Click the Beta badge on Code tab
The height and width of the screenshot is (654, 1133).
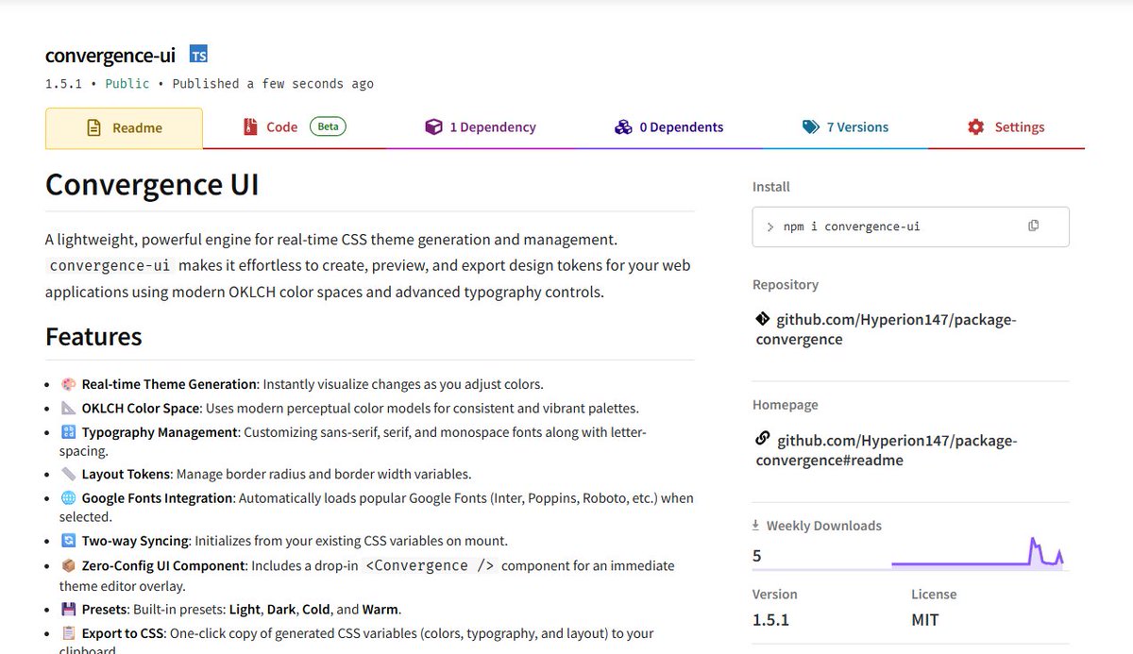point(328,126)
